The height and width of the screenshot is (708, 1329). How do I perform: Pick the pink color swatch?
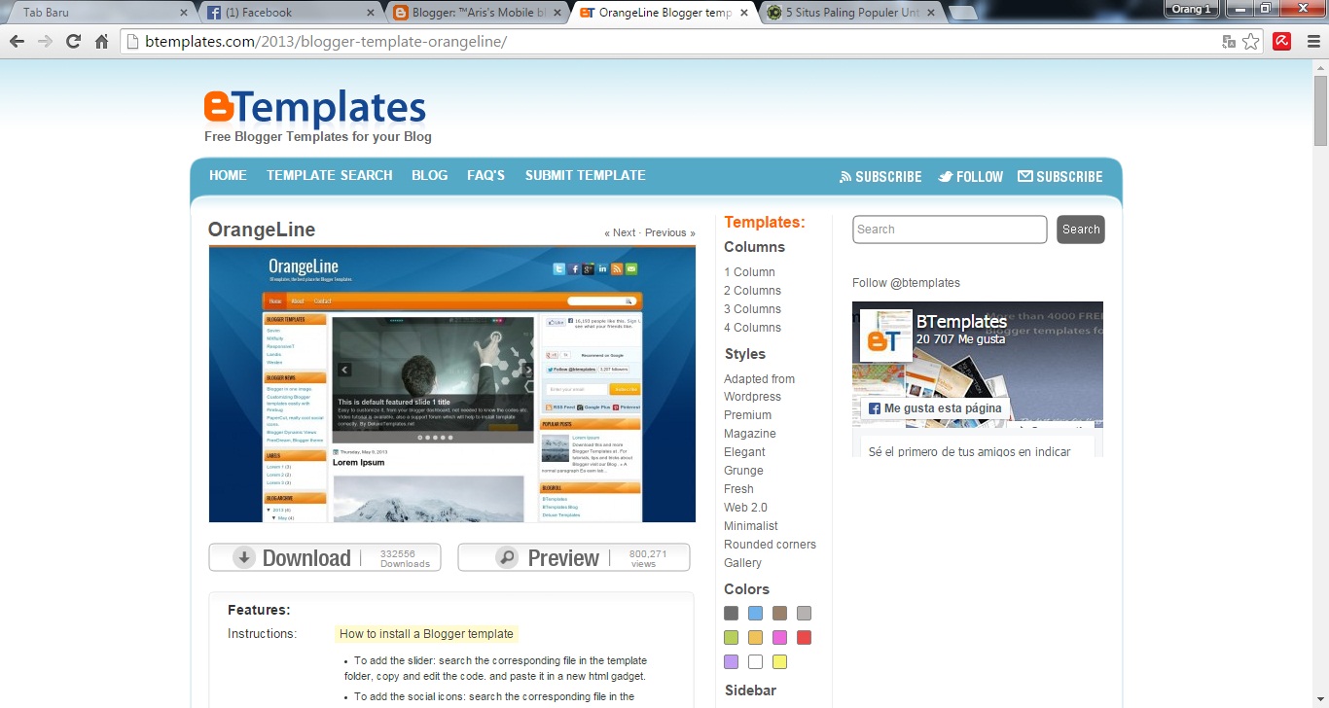[x=779, y=637]
